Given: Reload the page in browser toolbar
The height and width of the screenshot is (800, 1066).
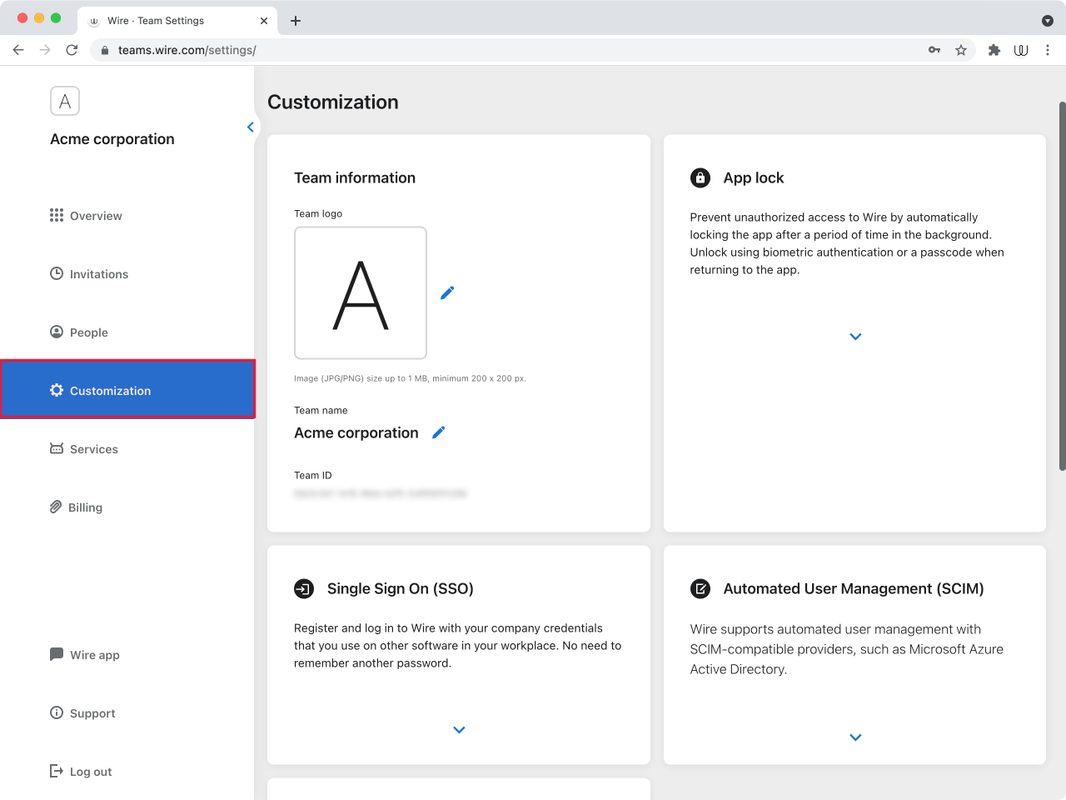Looking at the screenshot, I should pyautogui.click(x=72, y=50).
